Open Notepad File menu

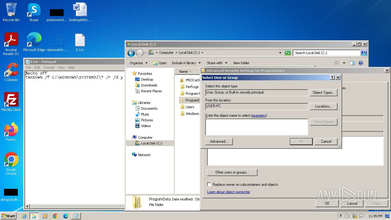point(28,68)
